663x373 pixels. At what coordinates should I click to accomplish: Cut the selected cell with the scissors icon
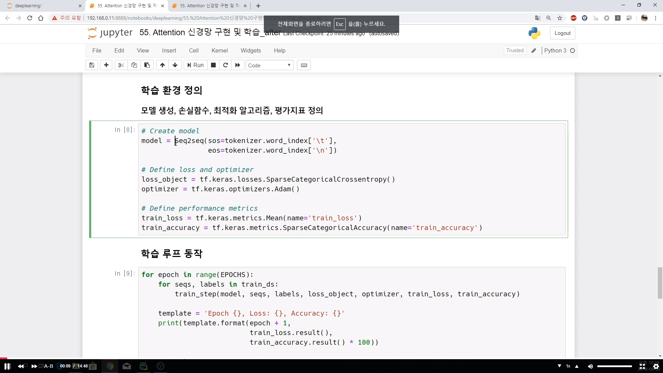[x=121, y=65]
